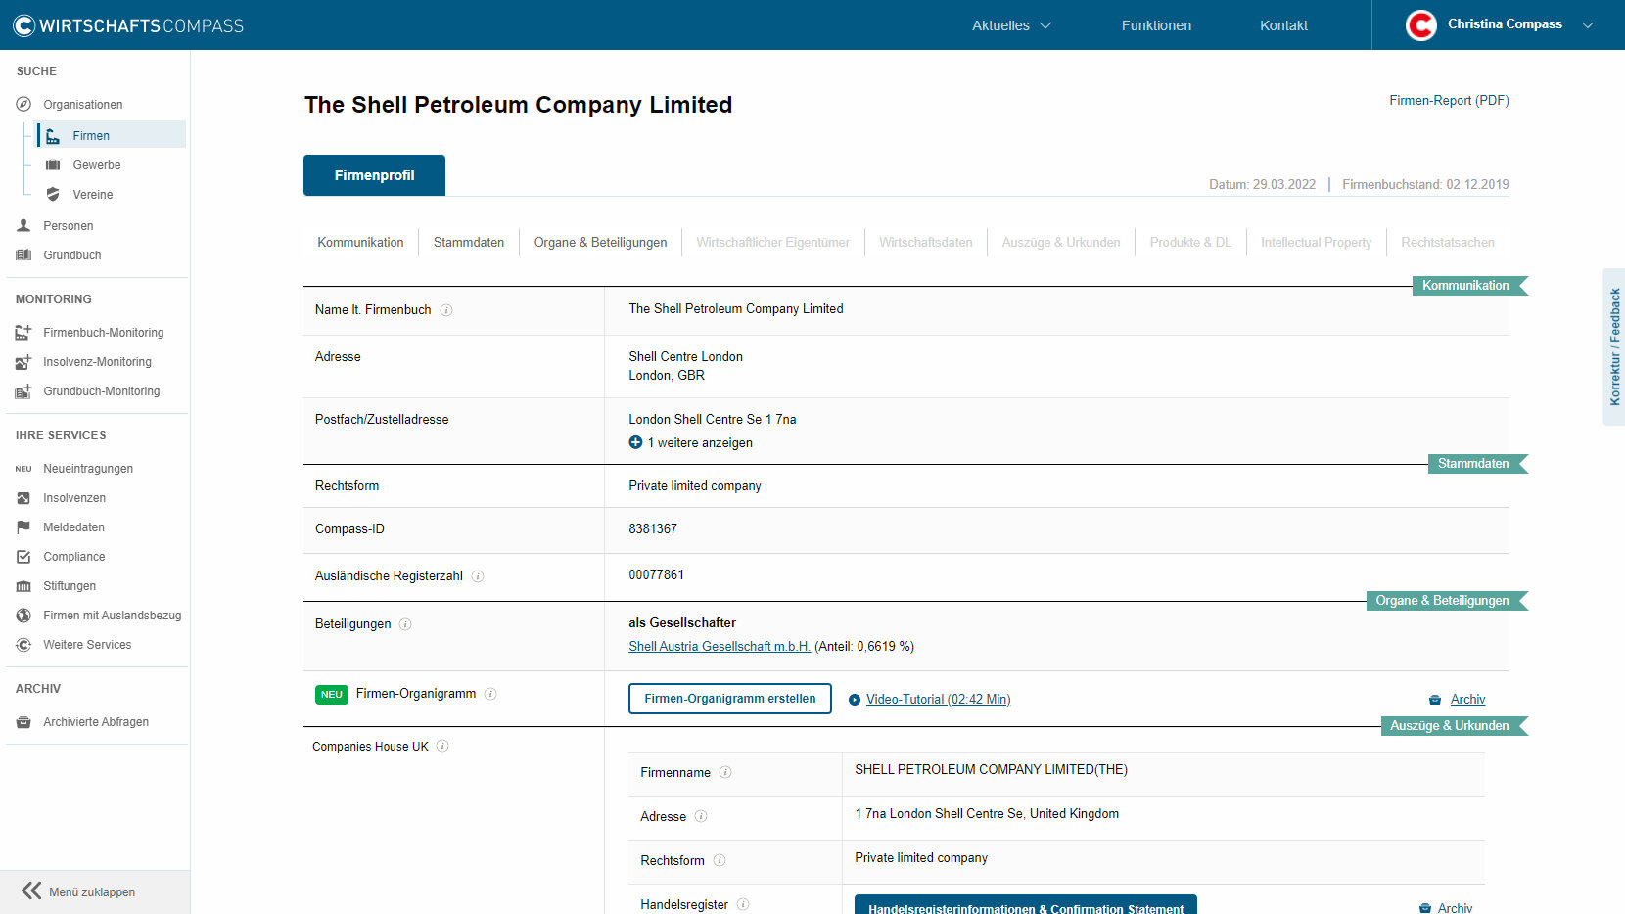Screen dimensions: 1625x914
Task: Switch to Organe & Beteiligungen tab
Action: (x=600, y=242)
